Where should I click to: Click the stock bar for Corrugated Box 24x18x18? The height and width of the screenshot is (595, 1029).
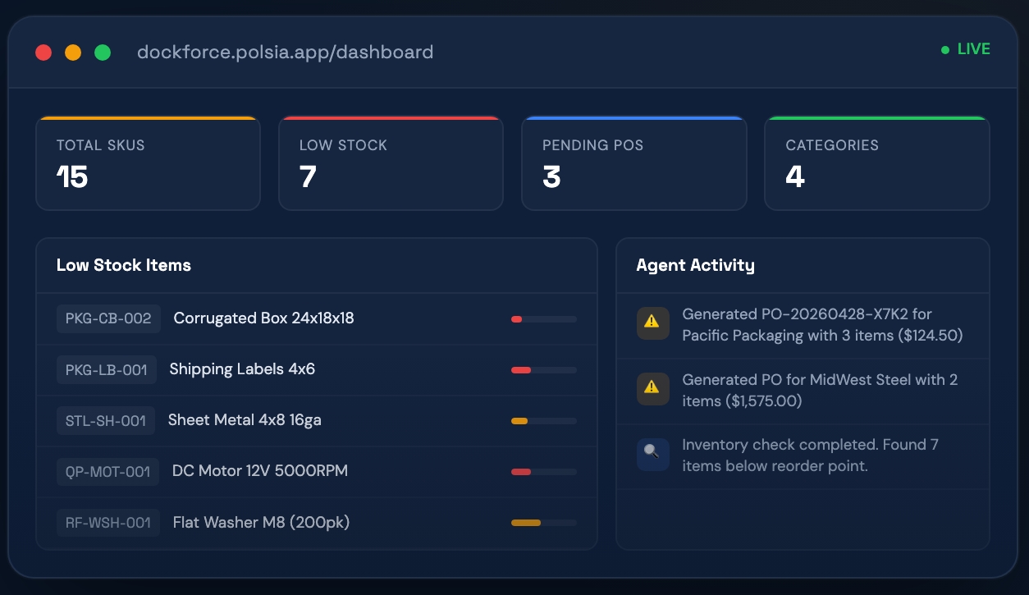point(543,319)
